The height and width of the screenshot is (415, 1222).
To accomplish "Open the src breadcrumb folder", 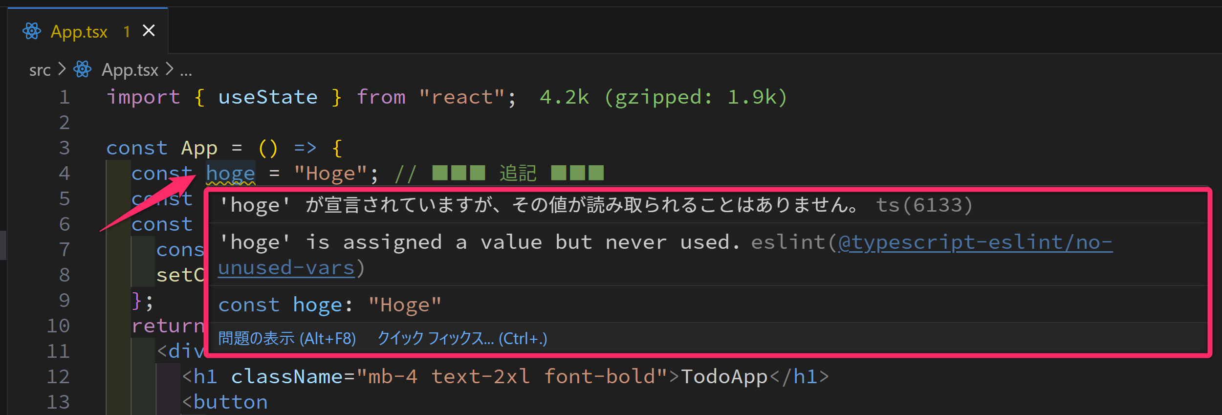I will pos(40,70).
